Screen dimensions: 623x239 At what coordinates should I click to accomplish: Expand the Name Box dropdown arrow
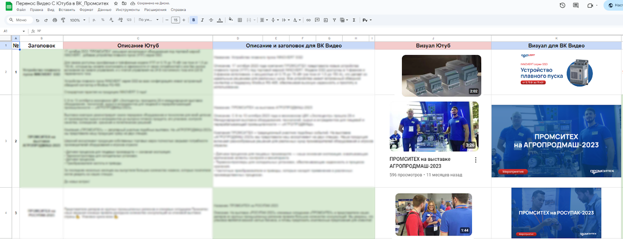point(24,31)
